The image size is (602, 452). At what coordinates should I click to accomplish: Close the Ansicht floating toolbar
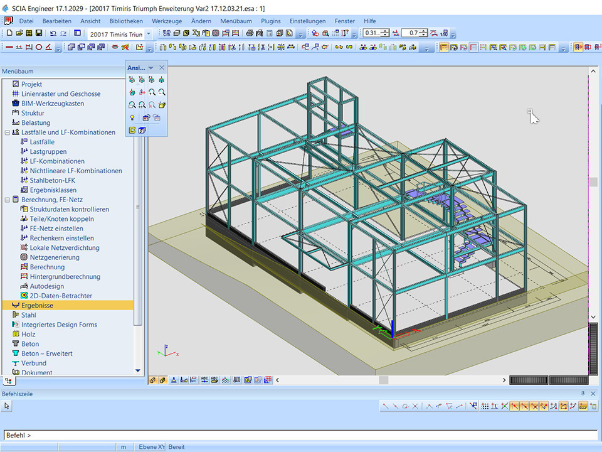(161, 68)
